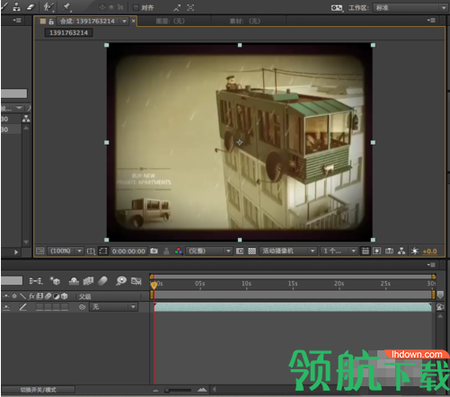Screen dimensions: 450x397
Task: Open the timeline panel options menu
Action: coord(431,265)
